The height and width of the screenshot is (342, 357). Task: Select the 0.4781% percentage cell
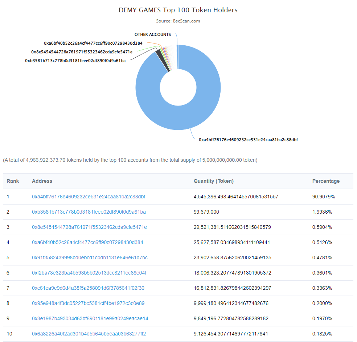pyautogui.click(x=322, y=257)
